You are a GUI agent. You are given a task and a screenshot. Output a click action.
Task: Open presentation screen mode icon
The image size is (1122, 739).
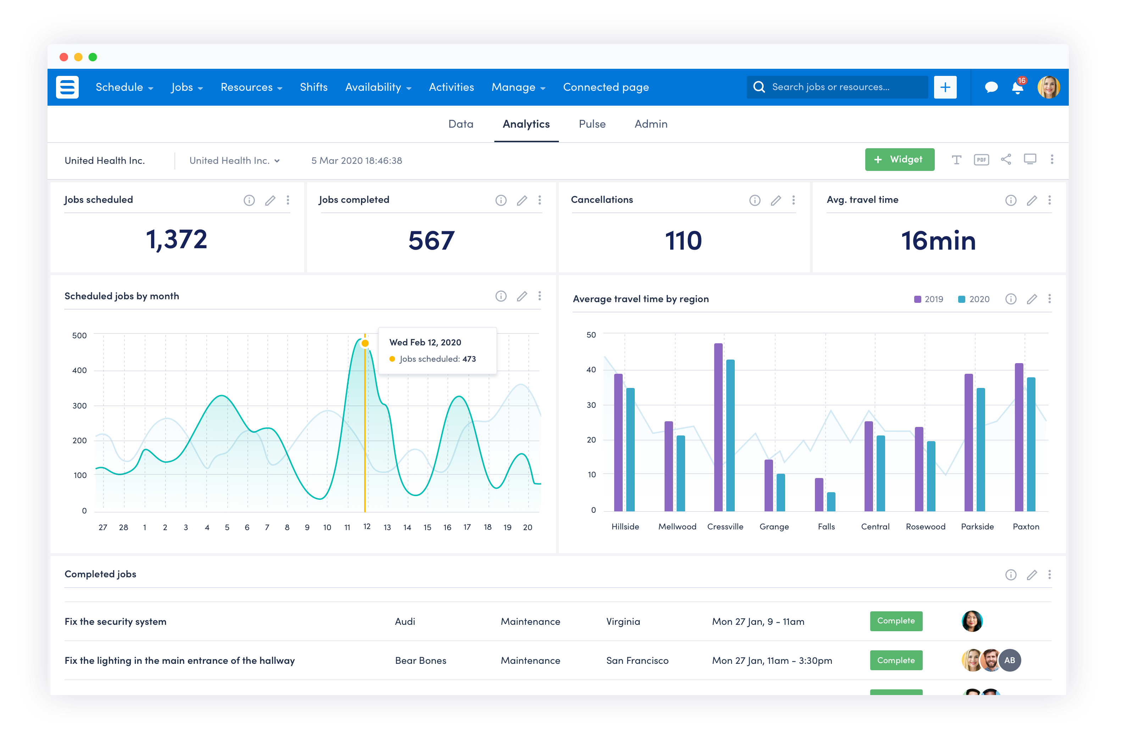coord(1029,159)
